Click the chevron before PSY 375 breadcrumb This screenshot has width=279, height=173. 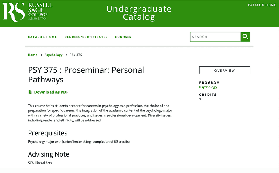[67, 55]
